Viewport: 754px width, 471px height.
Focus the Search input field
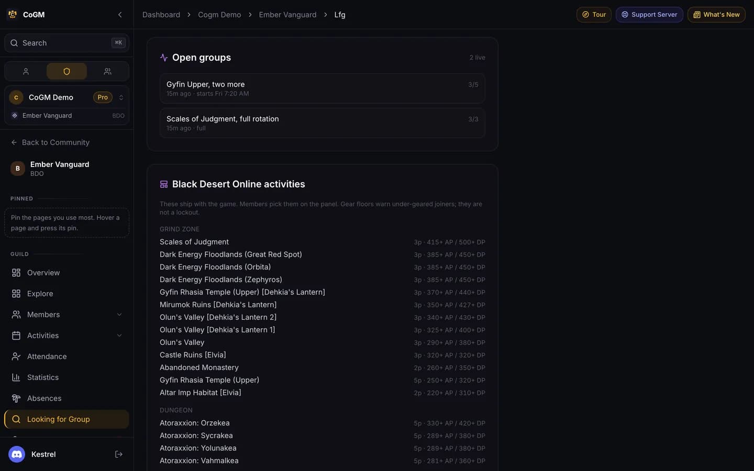66,43
